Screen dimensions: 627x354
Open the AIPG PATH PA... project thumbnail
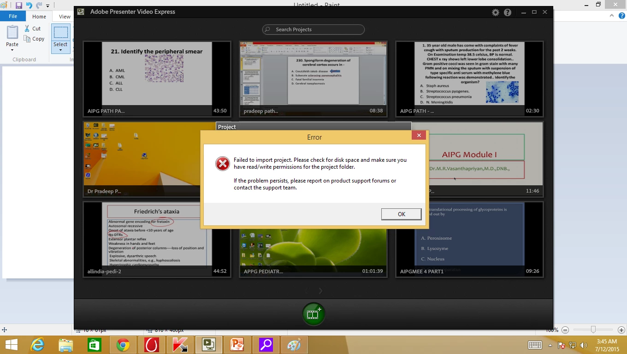point(157,78)
